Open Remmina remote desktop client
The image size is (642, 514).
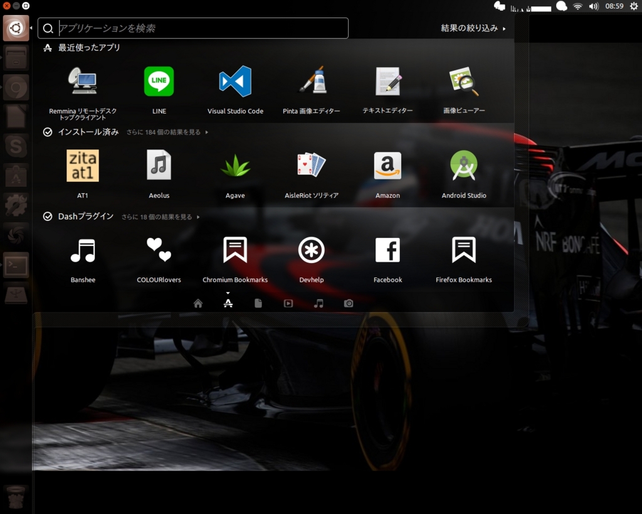[83, 92]
